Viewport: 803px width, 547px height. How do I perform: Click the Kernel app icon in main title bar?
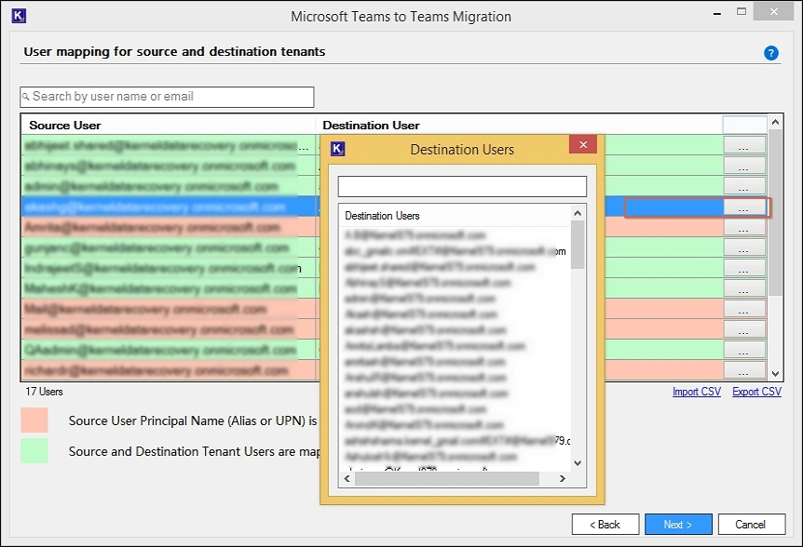point(19,16)
